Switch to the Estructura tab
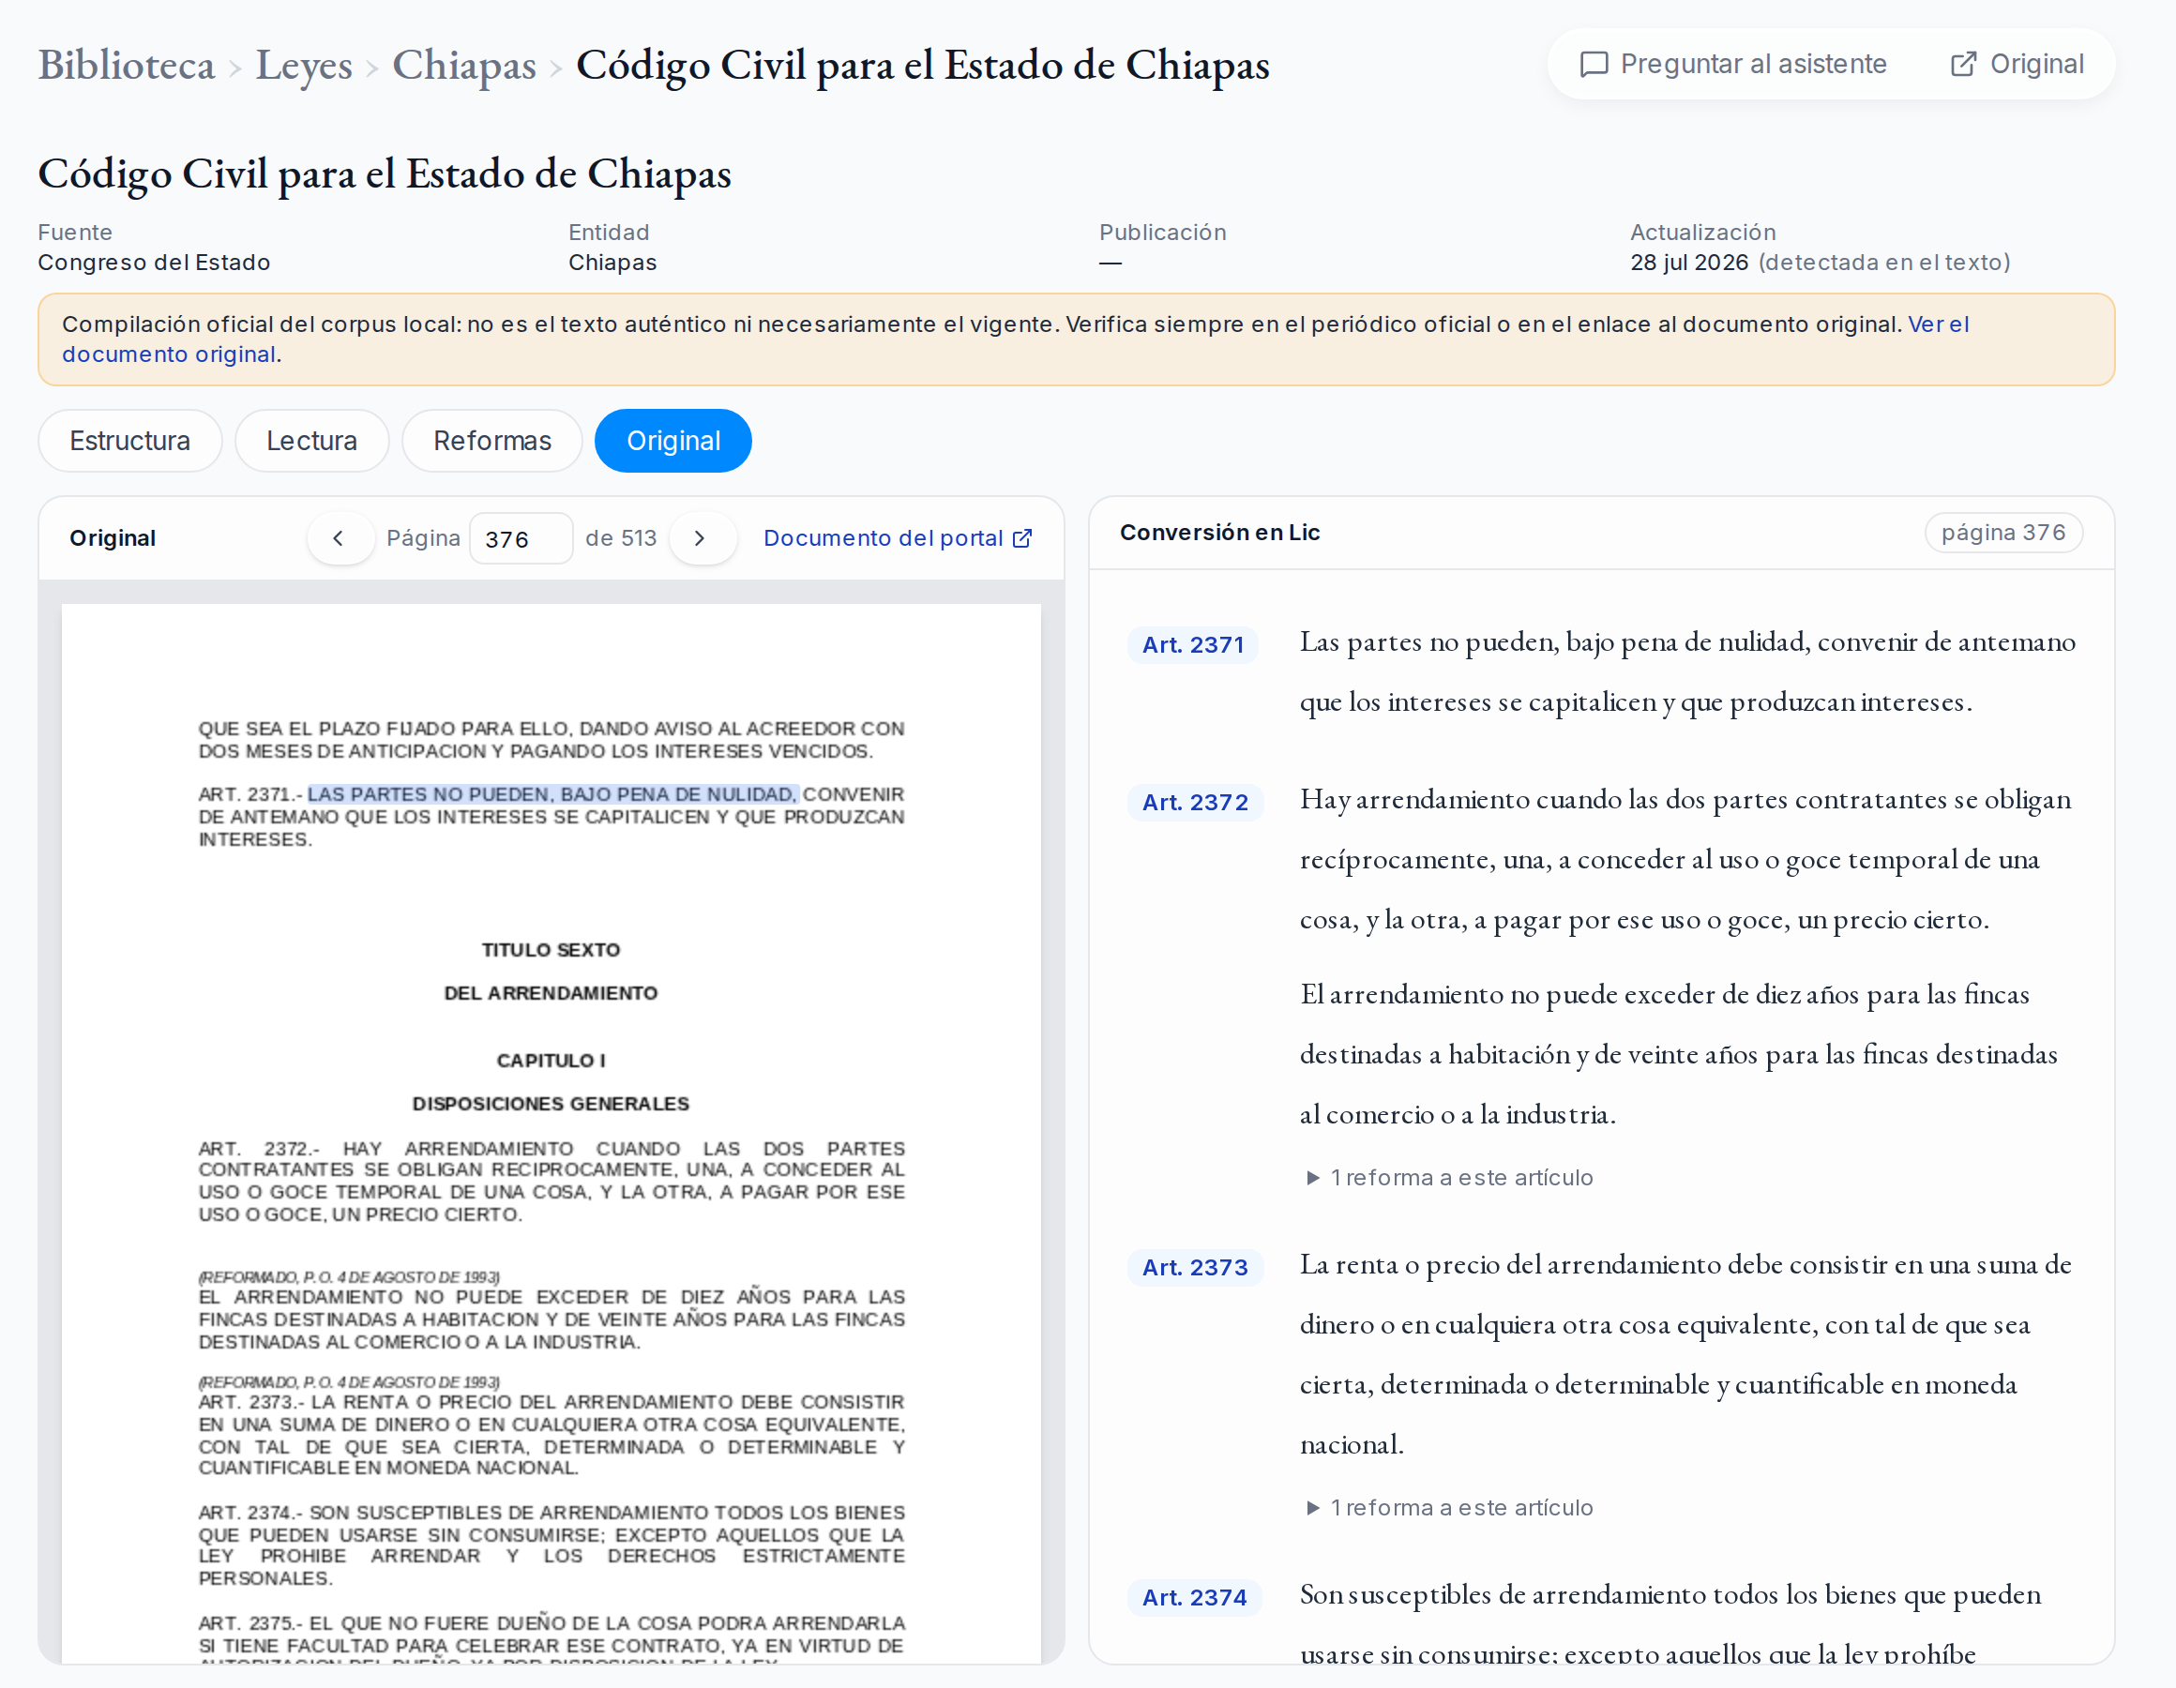The height and width of the screenshot is (1688, 2176). (129, 441)
